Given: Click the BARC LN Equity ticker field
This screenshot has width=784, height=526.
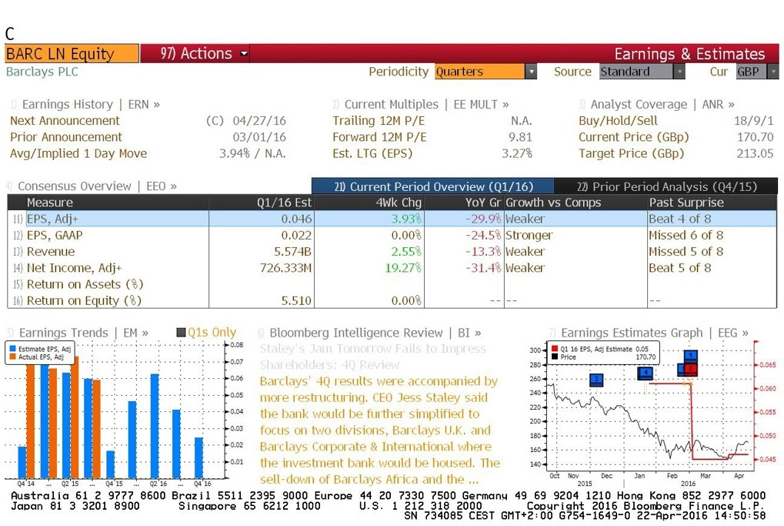Looking at the screenshot, I should point(72,54).
